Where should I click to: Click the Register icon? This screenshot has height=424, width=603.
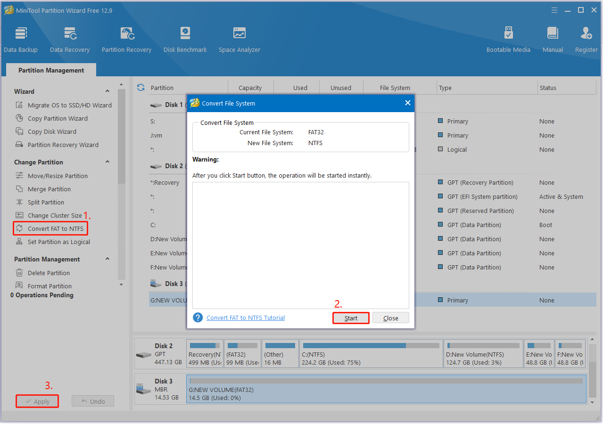pyautogui.click(x=586, y=40)
